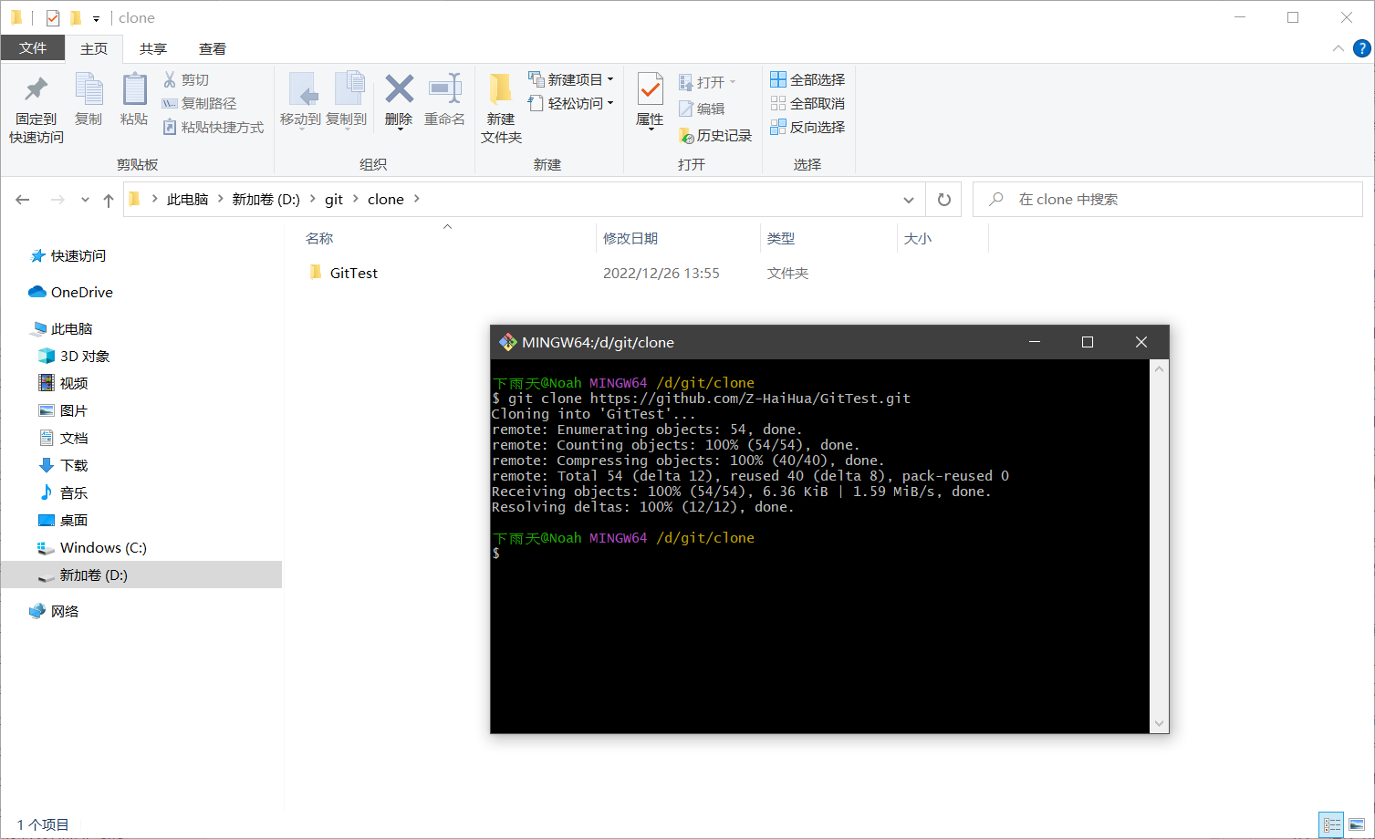Click Invert selection (反向选择)
Image resolution: width=1375 pixels, height=839 pixels.
point(807,128)
